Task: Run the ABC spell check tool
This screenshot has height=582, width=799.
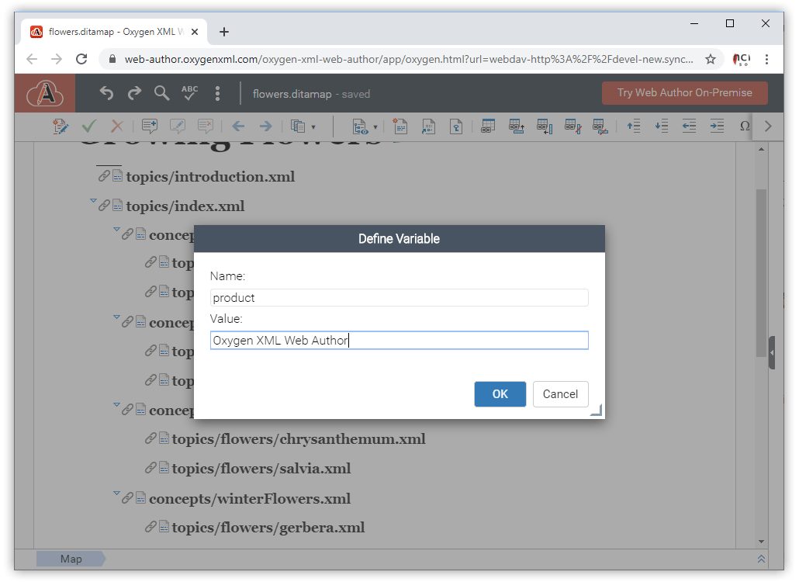Action: pyautogui.click(x=189, y=93)
